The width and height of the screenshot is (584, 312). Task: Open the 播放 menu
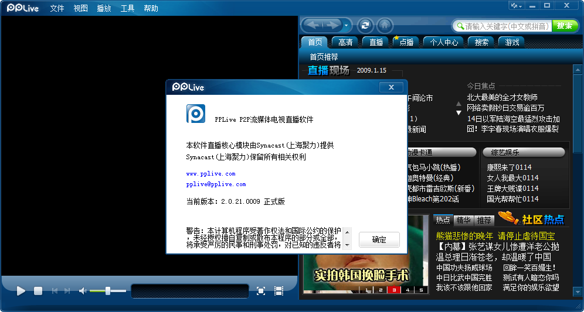(x=104, y=8)
